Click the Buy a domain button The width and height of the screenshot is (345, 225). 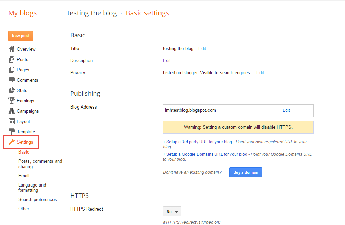pos(246,172)
